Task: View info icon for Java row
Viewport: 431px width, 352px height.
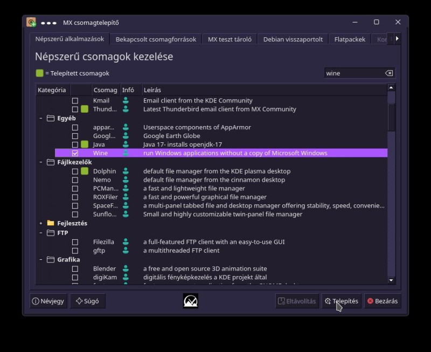Action: 126,144
